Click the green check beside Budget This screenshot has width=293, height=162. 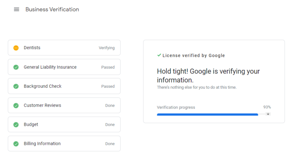point(16,125)
